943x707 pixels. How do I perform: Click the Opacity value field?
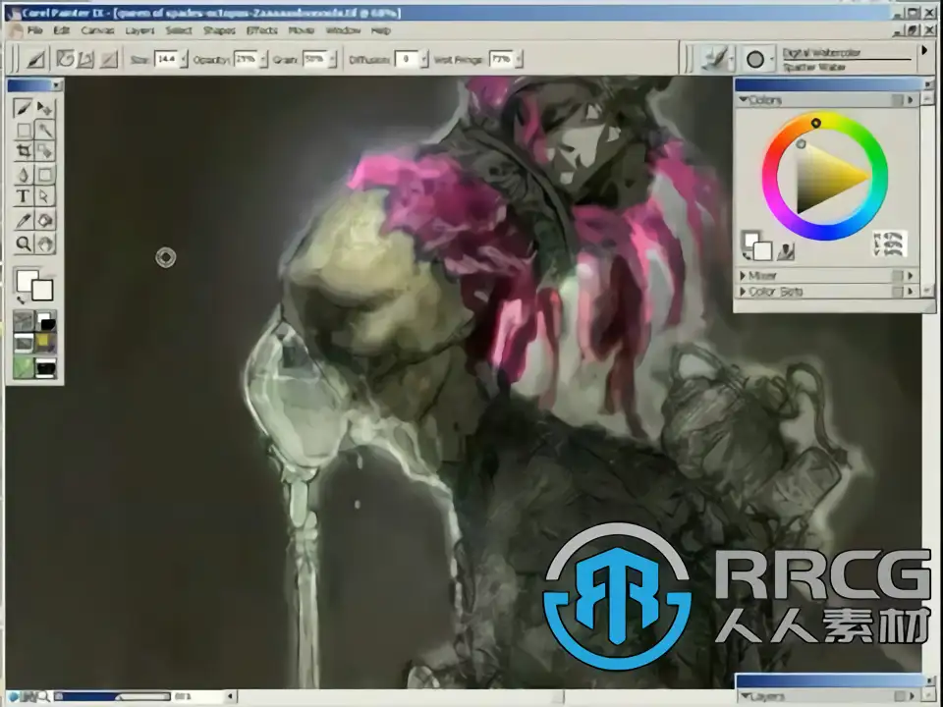[245, 59]
